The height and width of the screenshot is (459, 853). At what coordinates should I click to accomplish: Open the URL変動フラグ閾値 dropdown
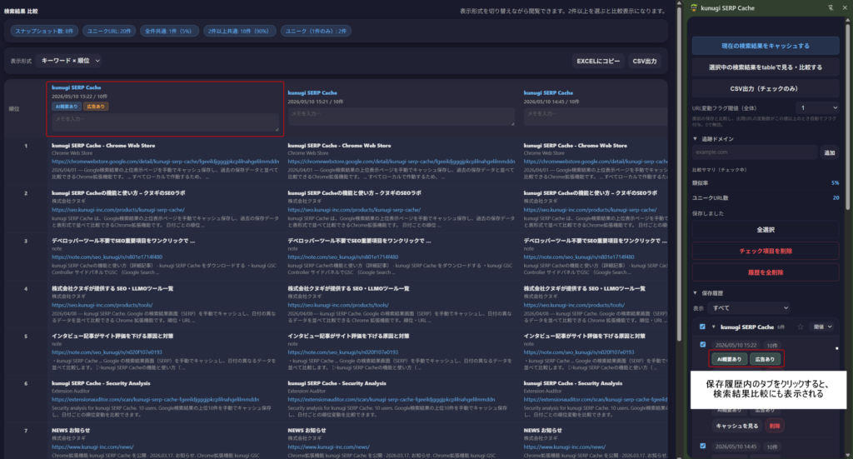817,107
